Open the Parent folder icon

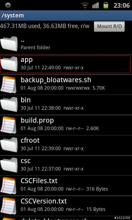[9, 44]
